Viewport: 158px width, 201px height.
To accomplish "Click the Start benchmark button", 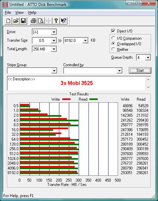I will pyautogui.click(x=140, y=70).
